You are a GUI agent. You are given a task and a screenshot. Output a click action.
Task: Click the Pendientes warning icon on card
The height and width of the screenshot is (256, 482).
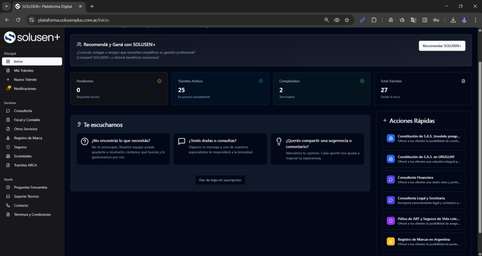[x=159, y=81]
